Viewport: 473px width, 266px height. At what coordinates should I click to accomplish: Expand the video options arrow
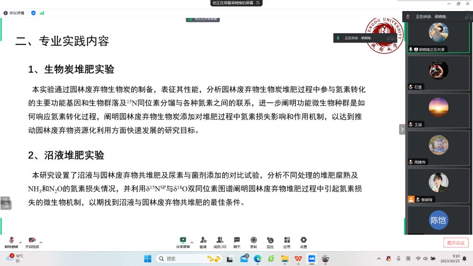tap(41, 242)
